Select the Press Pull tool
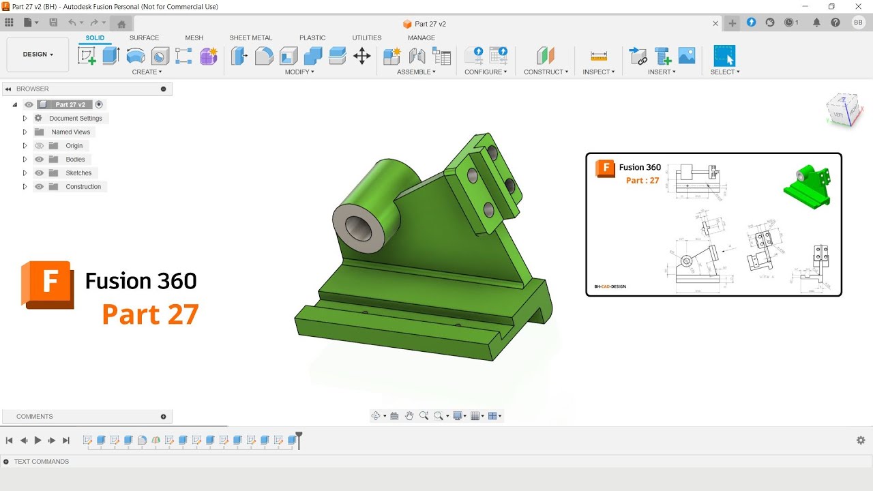The image size is (873, 491). coord(239,56)
